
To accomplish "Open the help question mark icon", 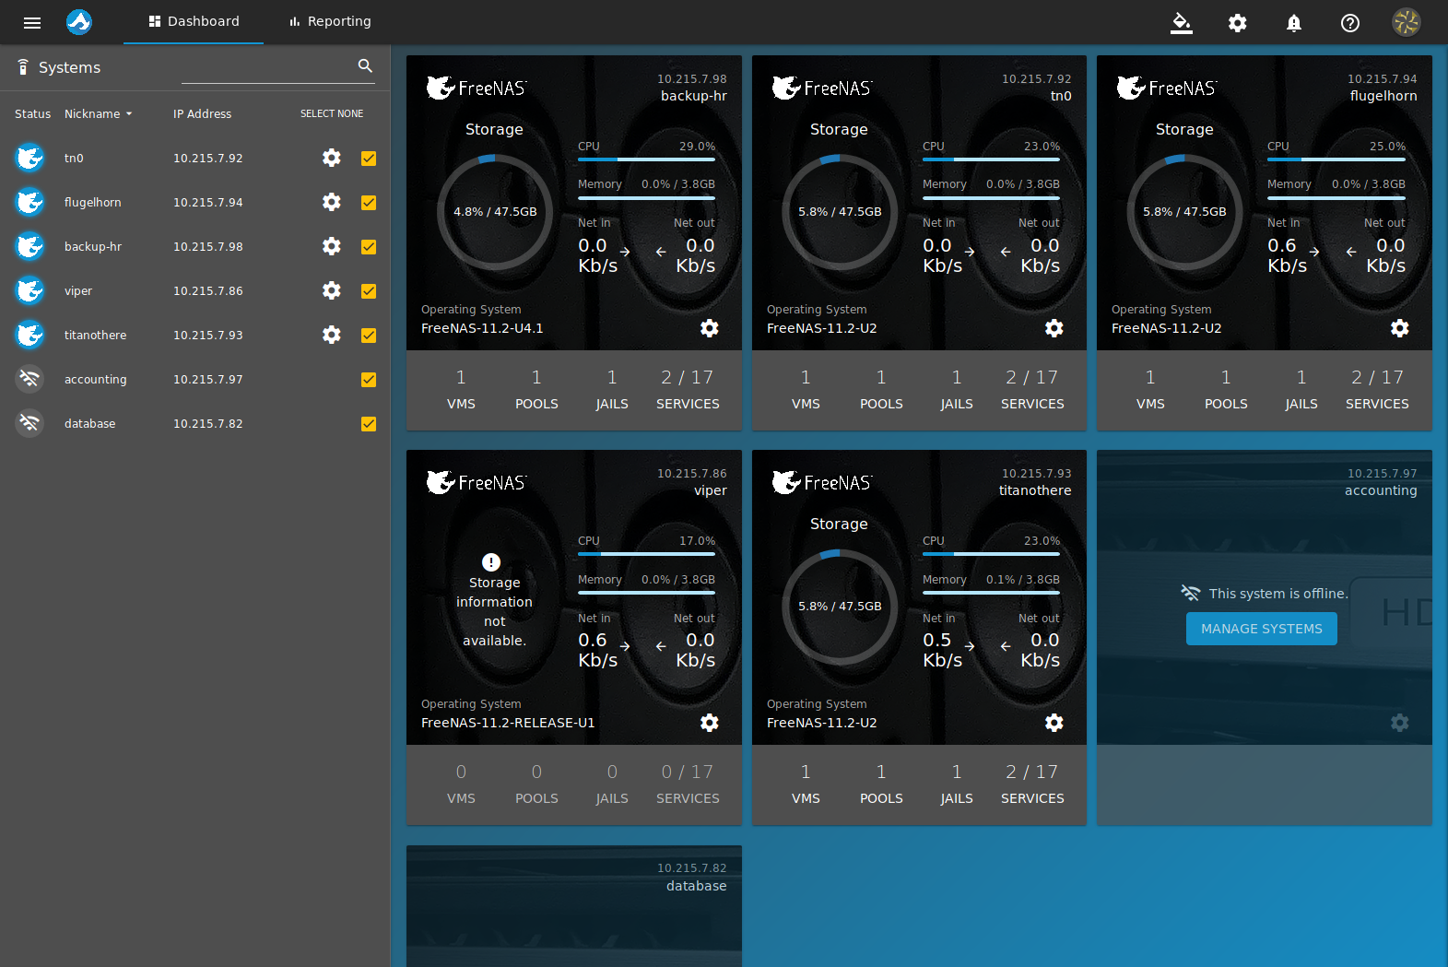I will (x=1350, y=22).
